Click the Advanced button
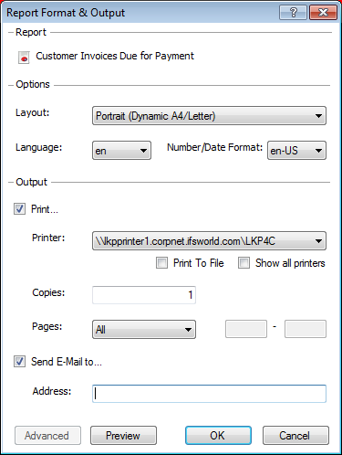 point(47,435)
